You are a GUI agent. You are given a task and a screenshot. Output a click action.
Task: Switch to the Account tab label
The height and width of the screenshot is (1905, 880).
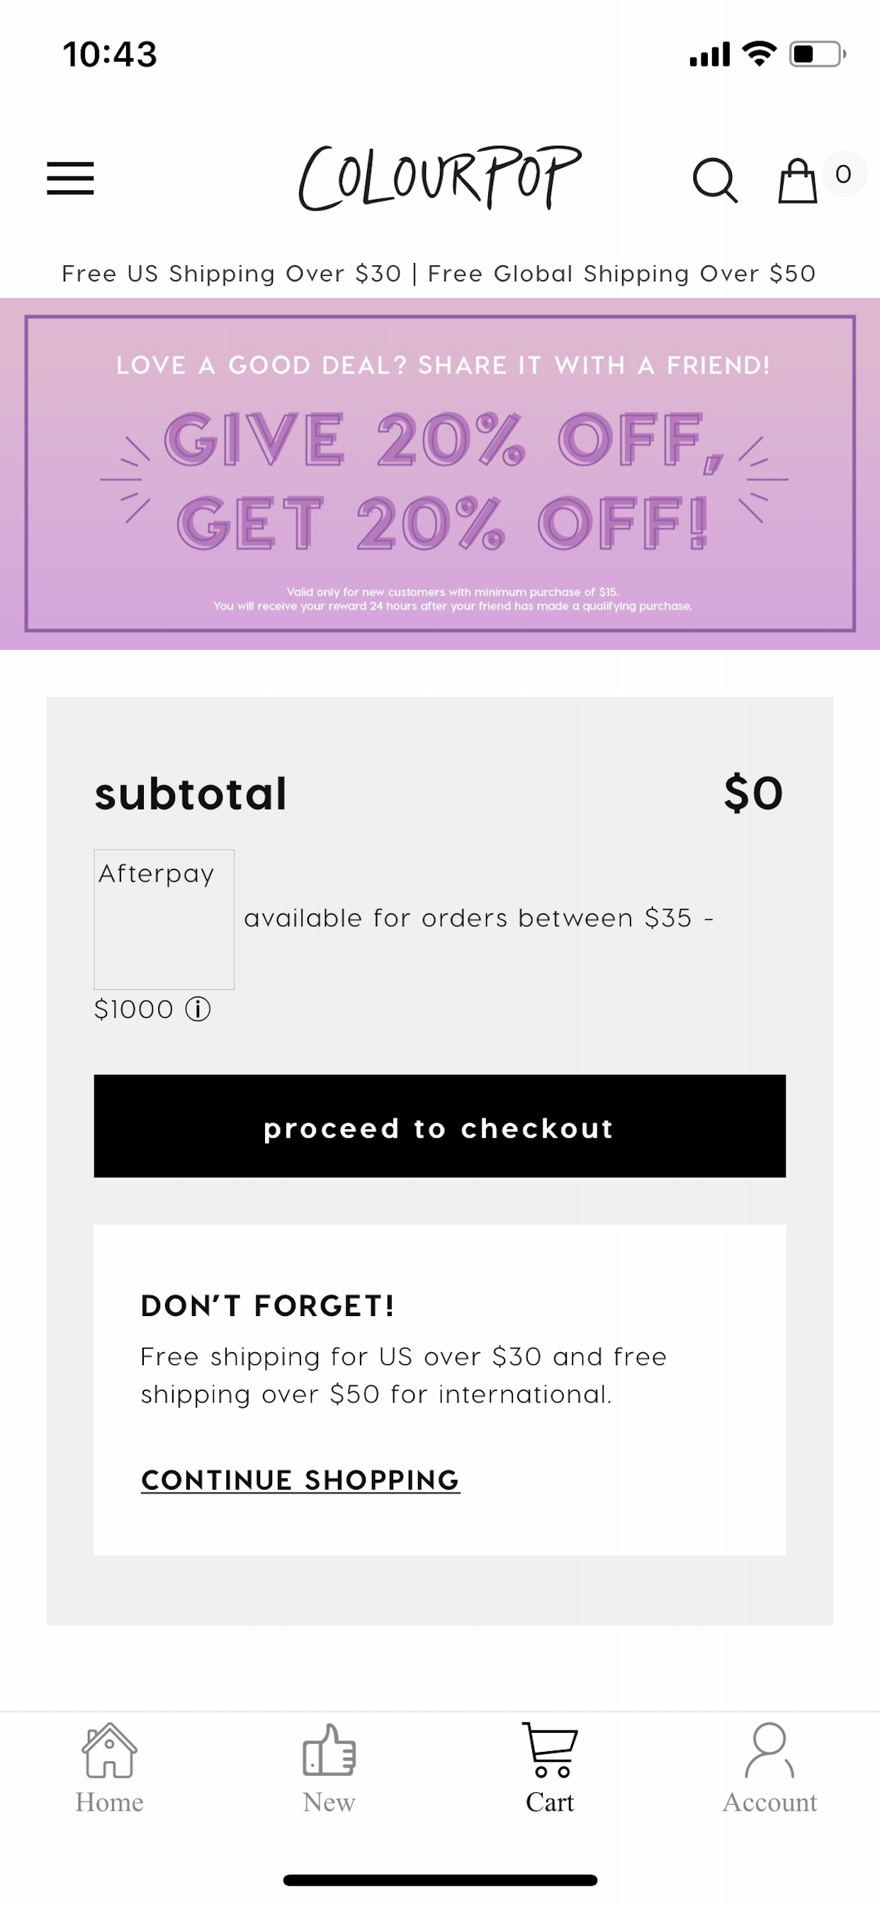pyautogui.click(x=769, y=1802)
